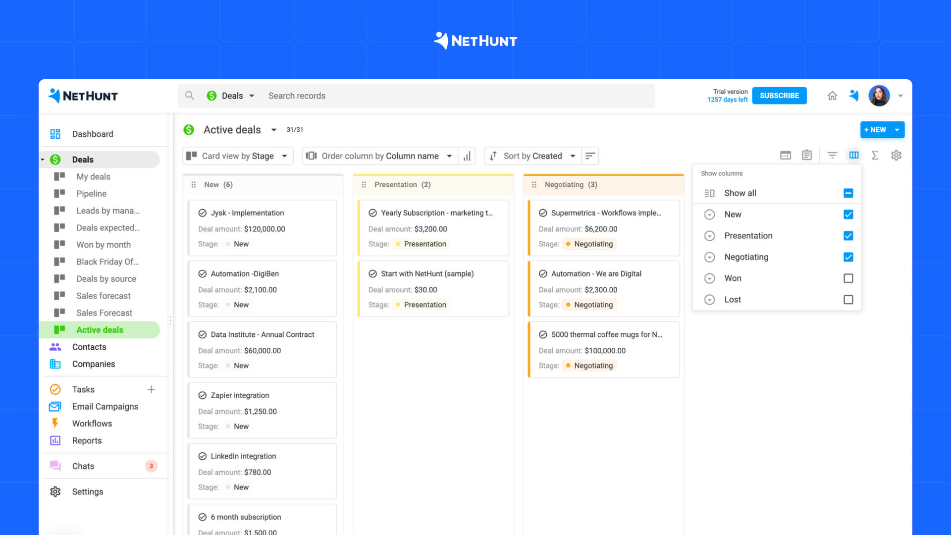951x535 pixels.
Task: Open the Chats section in sidebar
Action: click(83, 466)
